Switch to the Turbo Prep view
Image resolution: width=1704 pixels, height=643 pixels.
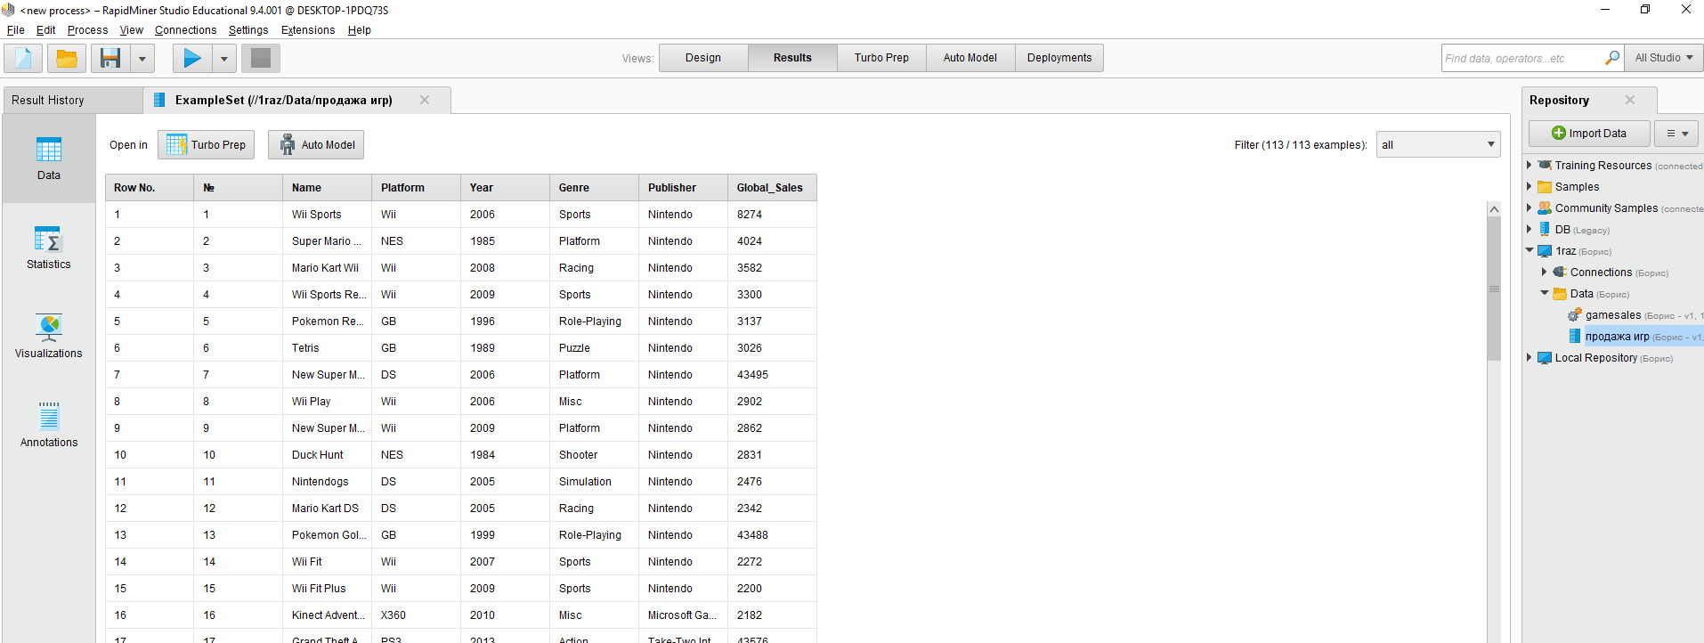click(x=881, y=58)
